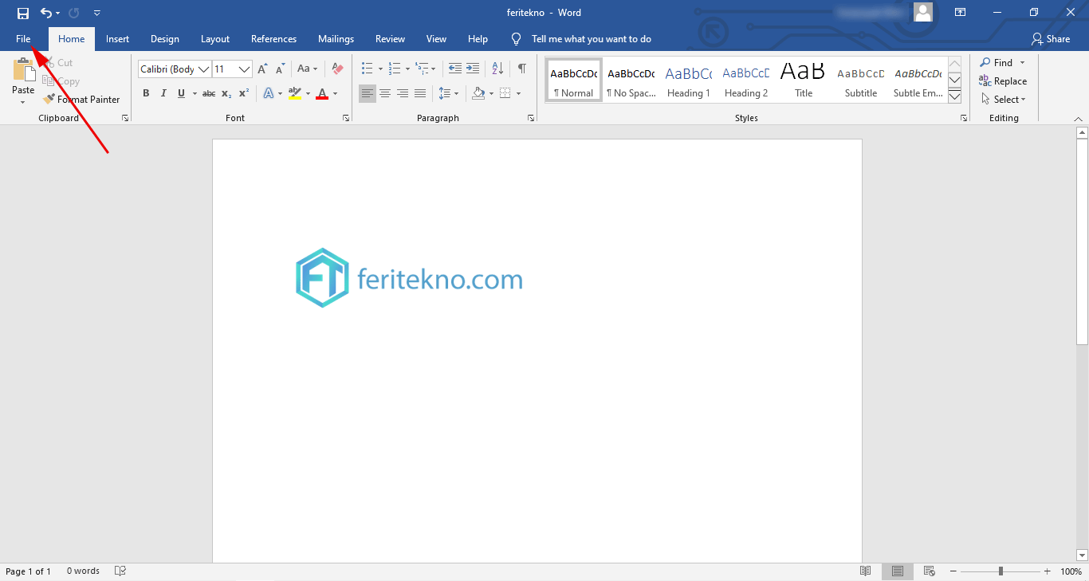The width and height of the screenshot is (1089, 581).
Task: Click Clear All Formatting eraser icon
Action: coord(337,69)
